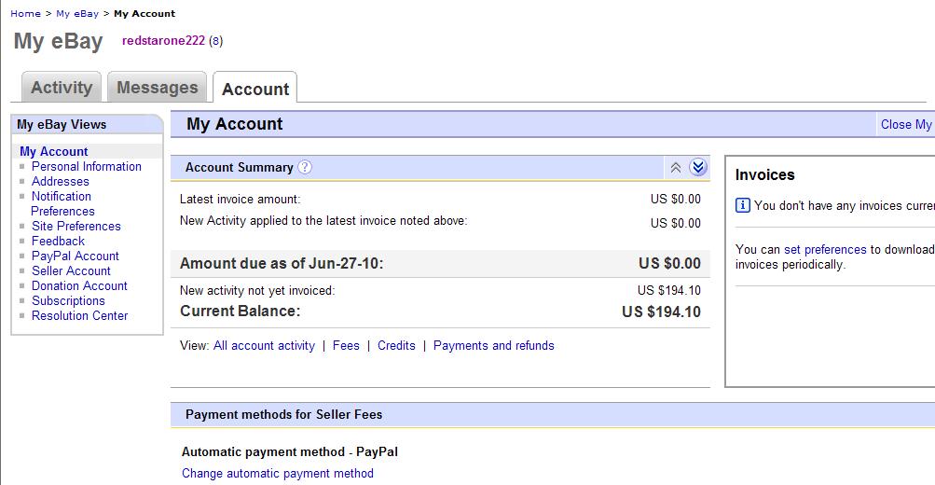Open Addresses in sidebar
The width and height of the screenshot is (935, 485).
(x=61, y=181)
